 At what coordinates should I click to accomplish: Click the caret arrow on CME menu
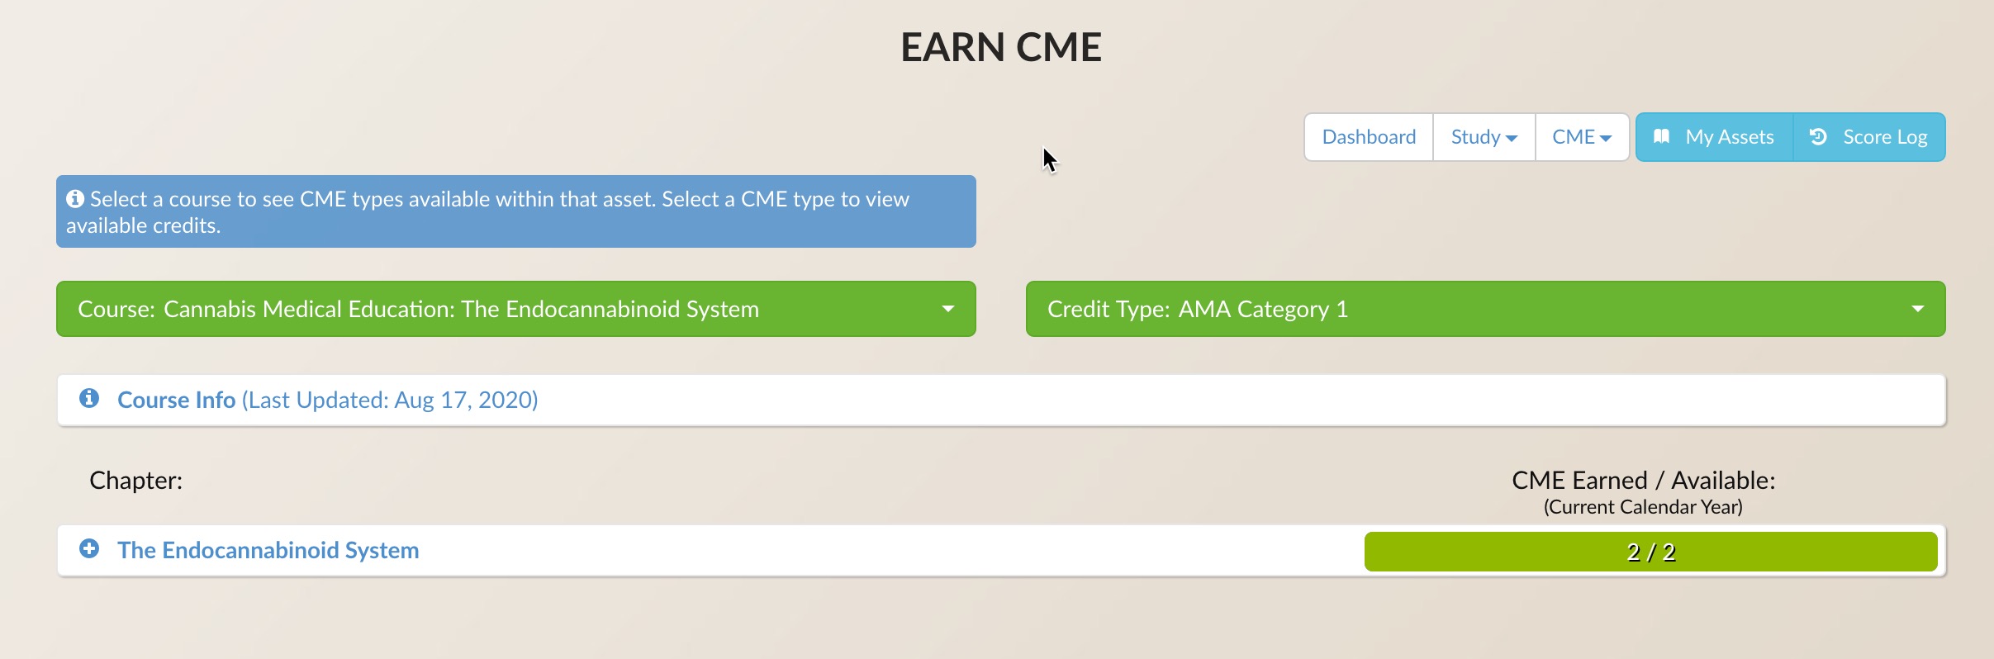1606,139
